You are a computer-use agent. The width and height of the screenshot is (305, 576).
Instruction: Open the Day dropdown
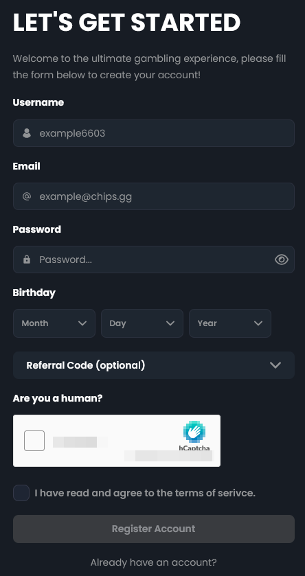point(142,323)
